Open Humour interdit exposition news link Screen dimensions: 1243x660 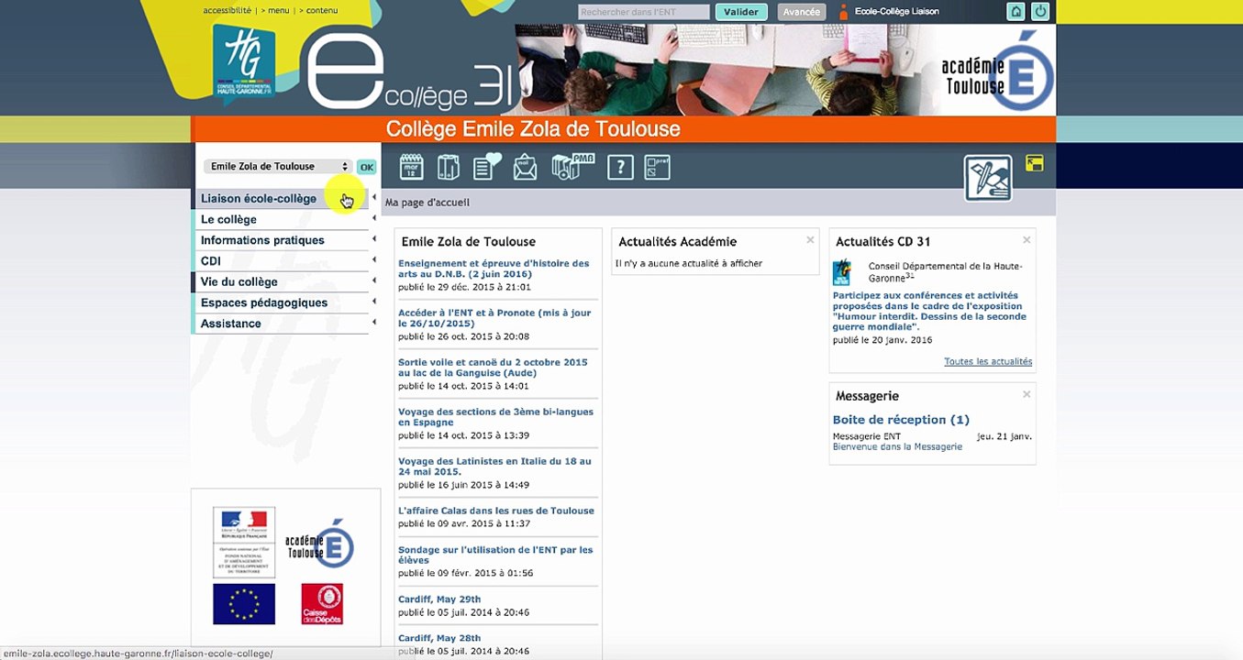coord(929,312)
